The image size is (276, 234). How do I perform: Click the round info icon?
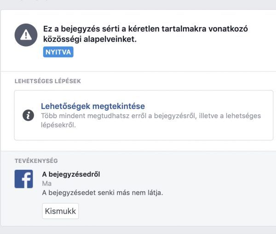click(x=28, y=115)
